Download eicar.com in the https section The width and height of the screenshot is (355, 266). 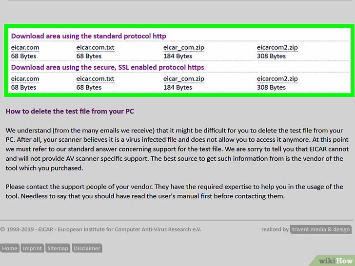[25, 79]
